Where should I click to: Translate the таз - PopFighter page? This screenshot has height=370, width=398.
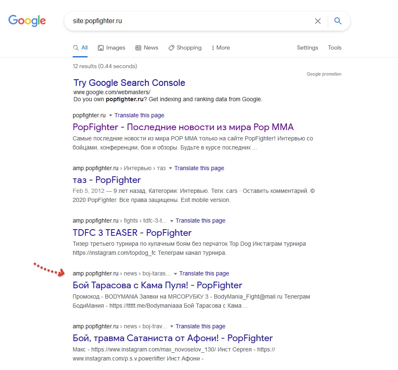199,168
